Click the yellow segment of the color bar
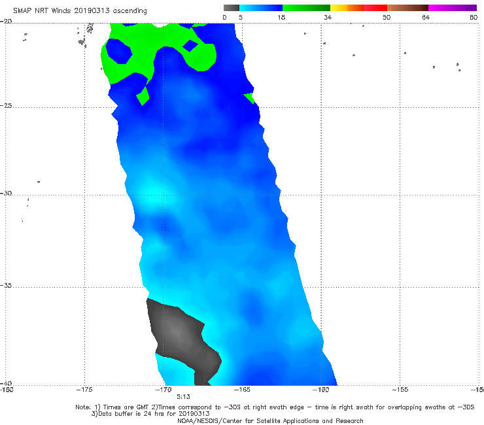Image resolution: width=484 pixels, height=425 pixels. (x=339, y=8)
